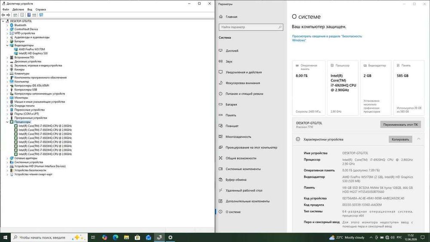Select Устройства чтения смарт-карт item

(x=33, y=175)
